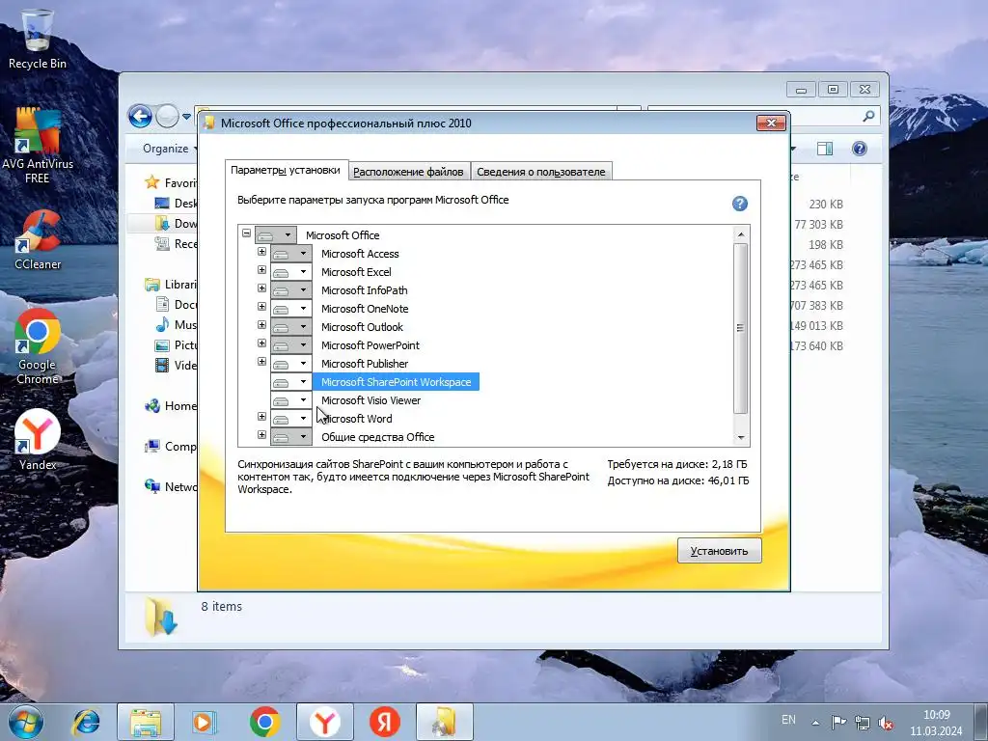Collapse the Microsoft Office root tree node

(x=246, y=233)
